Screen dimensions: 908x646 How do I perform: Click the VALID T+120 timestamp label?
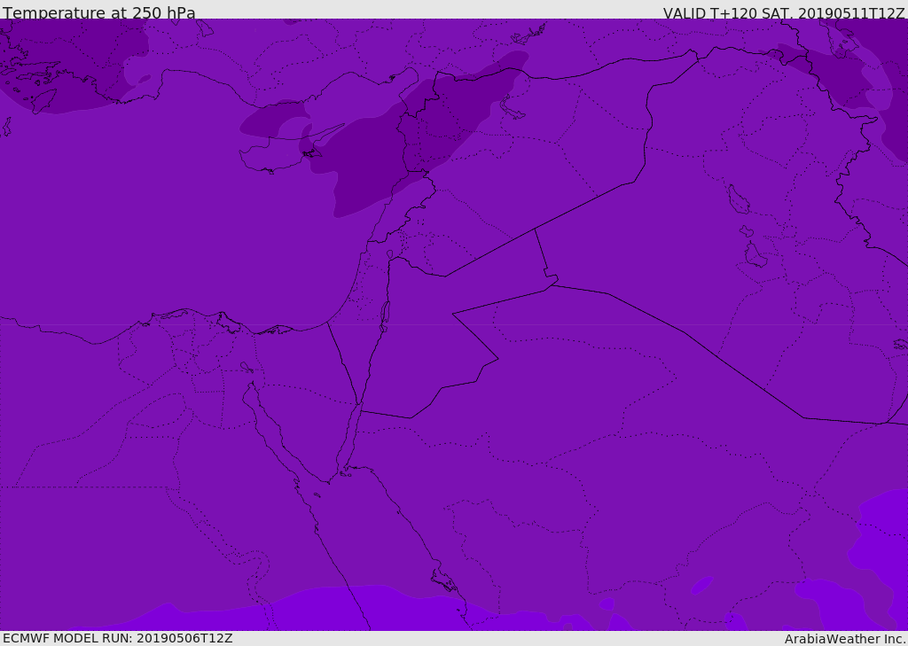tap(784, 12)
